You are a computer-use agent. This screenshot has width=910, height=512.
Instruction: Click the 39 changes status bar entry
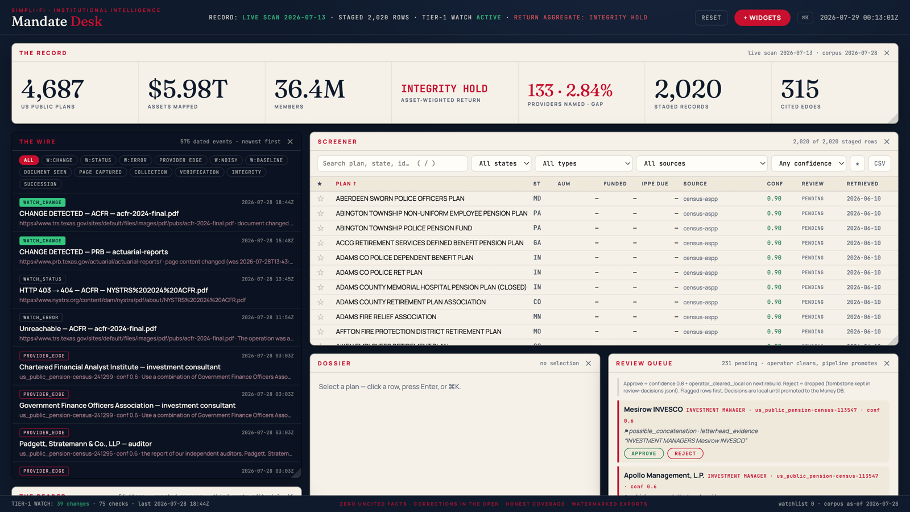(x=73, y=504)
